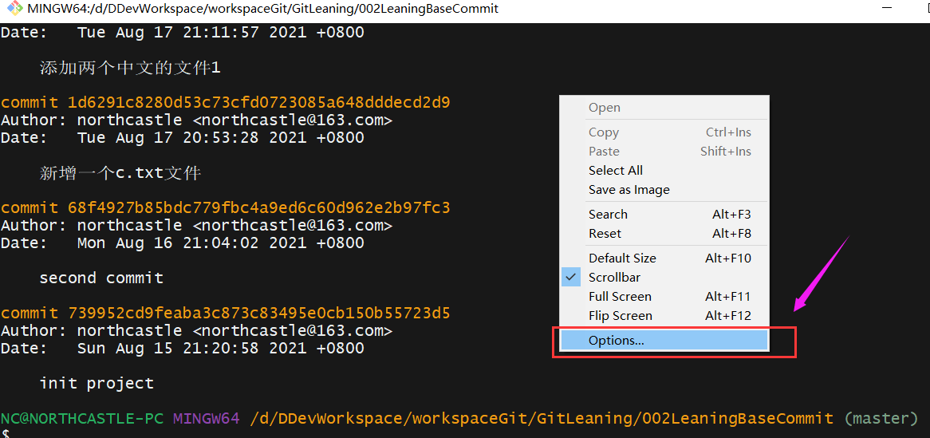Select Full Screen in context menu

(664, 297)
